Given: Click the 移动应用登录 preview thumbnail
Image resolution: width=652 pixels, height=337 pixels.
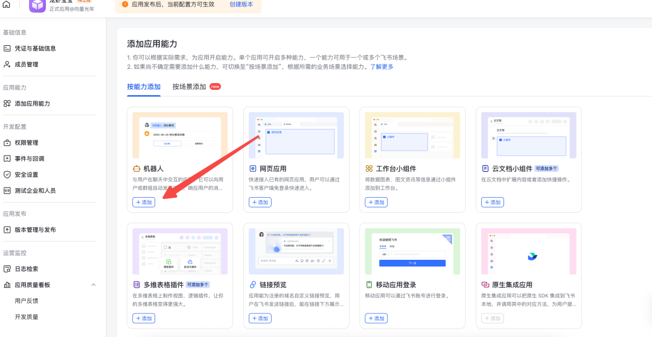Looking at the screenshot, I should [x=412, y=251].
